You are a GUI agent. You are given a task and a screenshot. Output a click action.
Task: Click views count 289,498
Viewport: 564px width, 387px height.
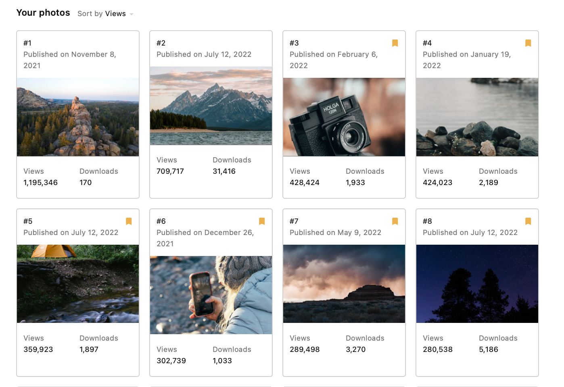(x=305, y=350)
